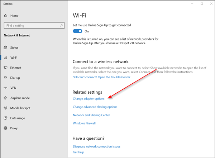Click the Airplane mode icon
Viewport: 215px width, 158px height.
click(x=6, y=98)
